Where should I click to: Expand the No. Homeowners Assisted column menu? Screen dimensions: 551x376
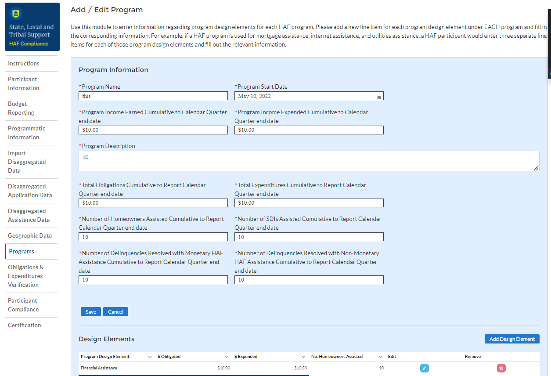pyautogui.click(x=380, y=357)
